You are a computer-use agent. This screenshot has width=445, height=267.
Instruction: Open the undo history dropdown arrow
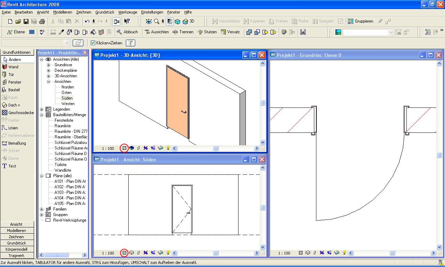[x=94, y=21]
